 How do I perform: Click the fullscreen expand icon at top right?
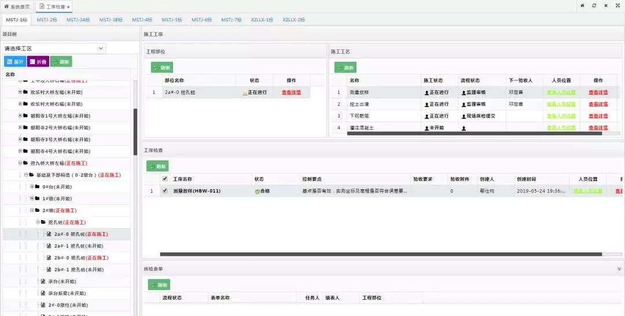(618, 6)
